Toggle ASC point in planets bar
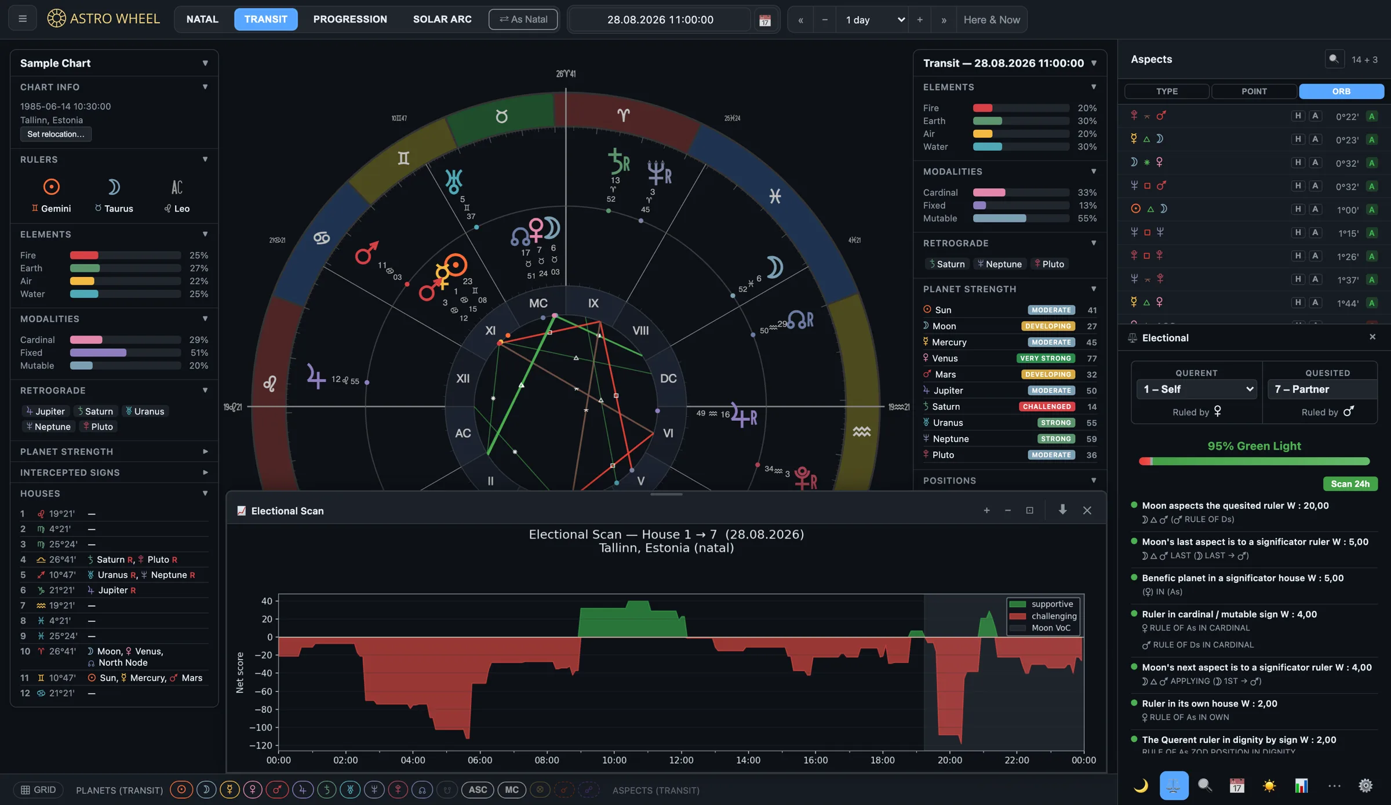1391x805 pixels. [x=478, y=789]
